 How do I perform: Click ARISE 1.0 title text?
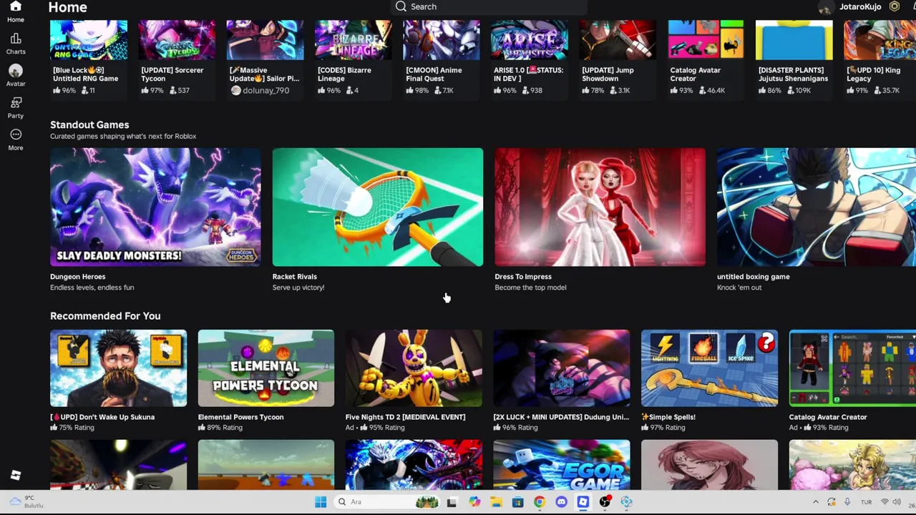(x=528, y=74)
